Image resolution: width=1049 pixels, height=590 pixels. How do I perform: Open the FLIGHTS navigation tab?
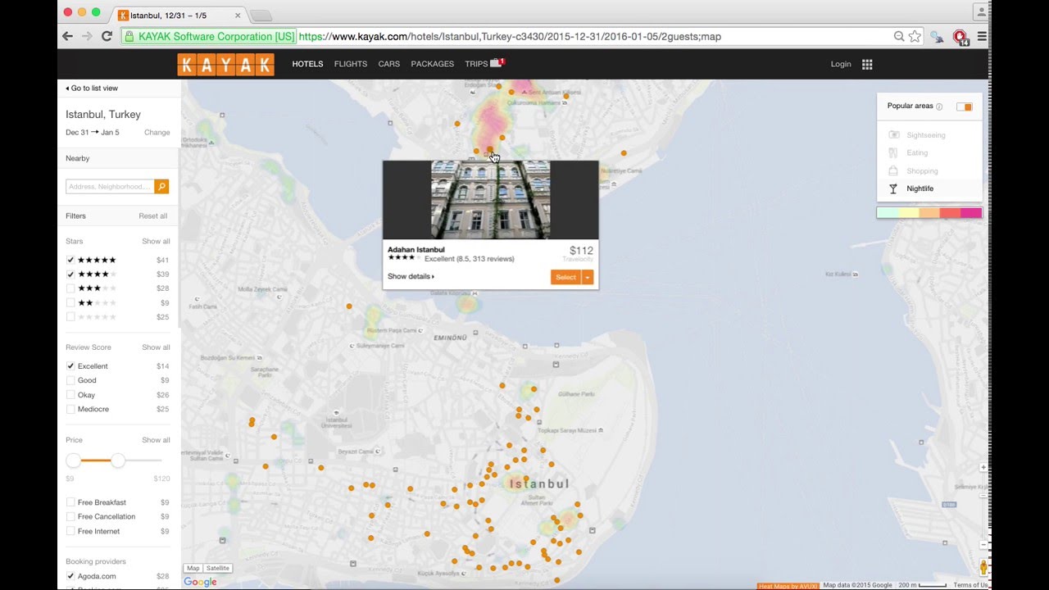click(351, 64)
